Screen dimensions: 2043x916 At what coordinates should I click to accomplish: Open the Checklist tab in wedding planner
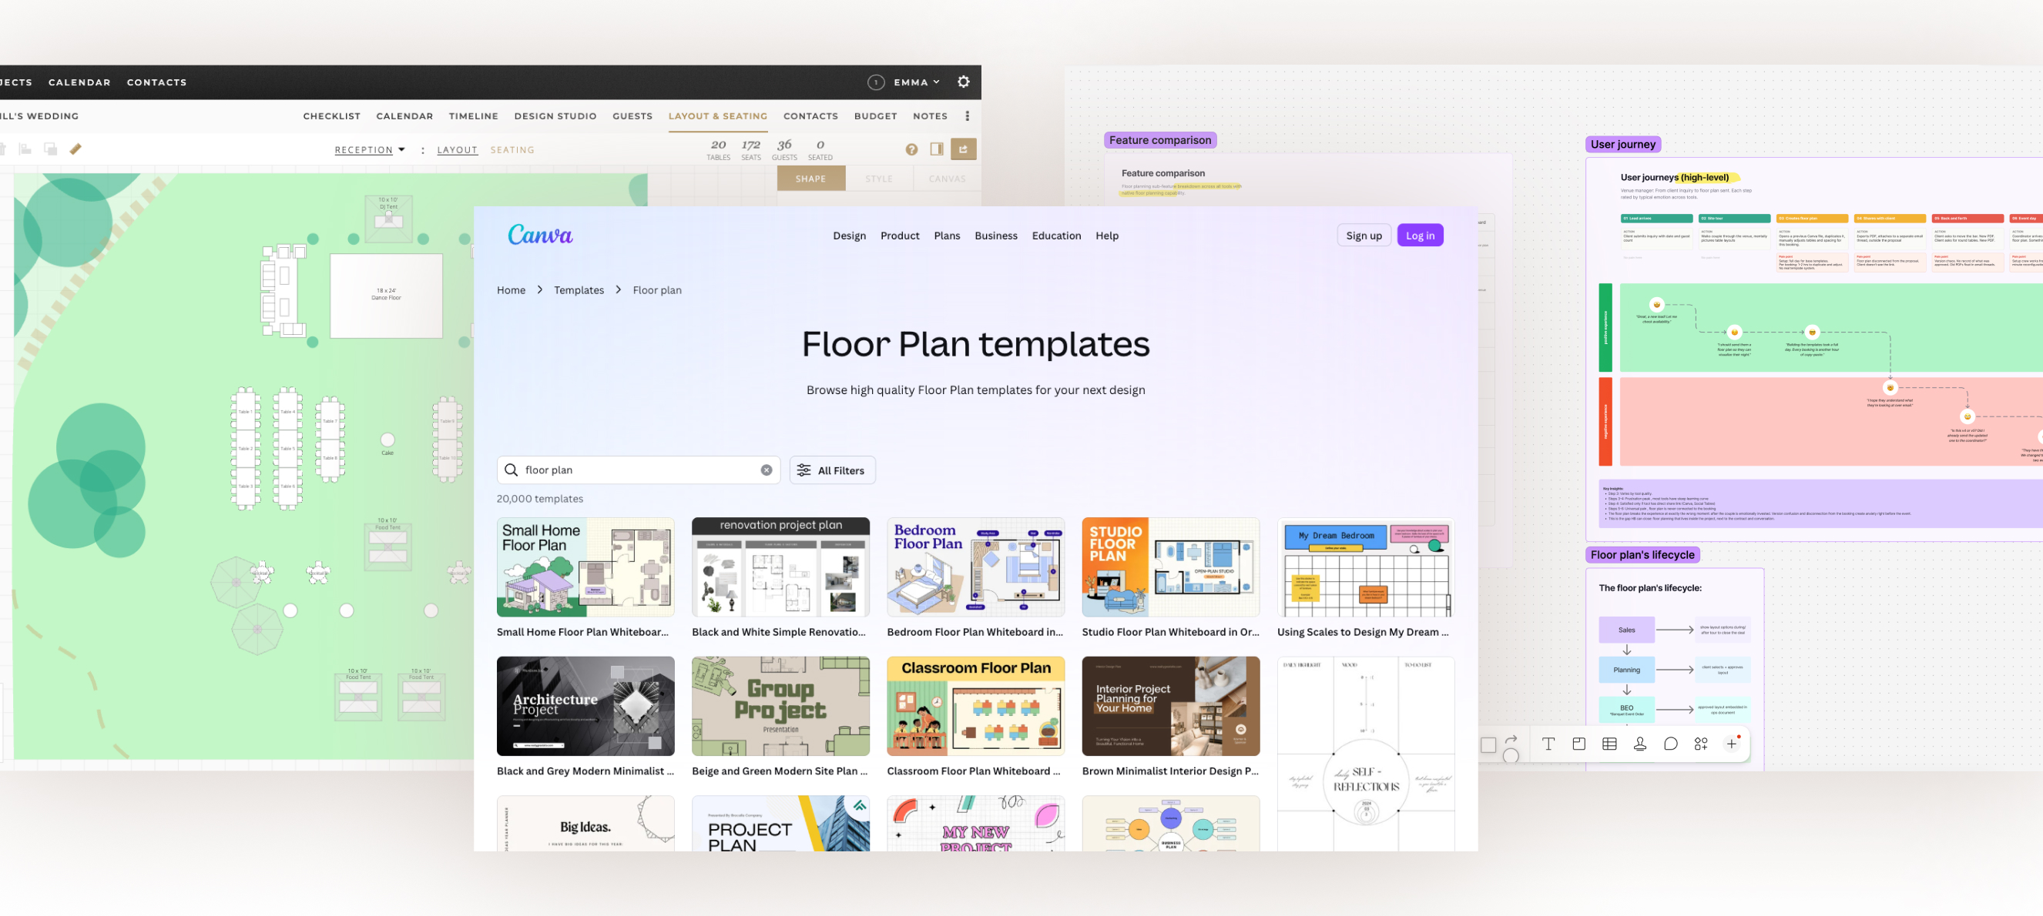pyautogui.click(x=331, y=115)
